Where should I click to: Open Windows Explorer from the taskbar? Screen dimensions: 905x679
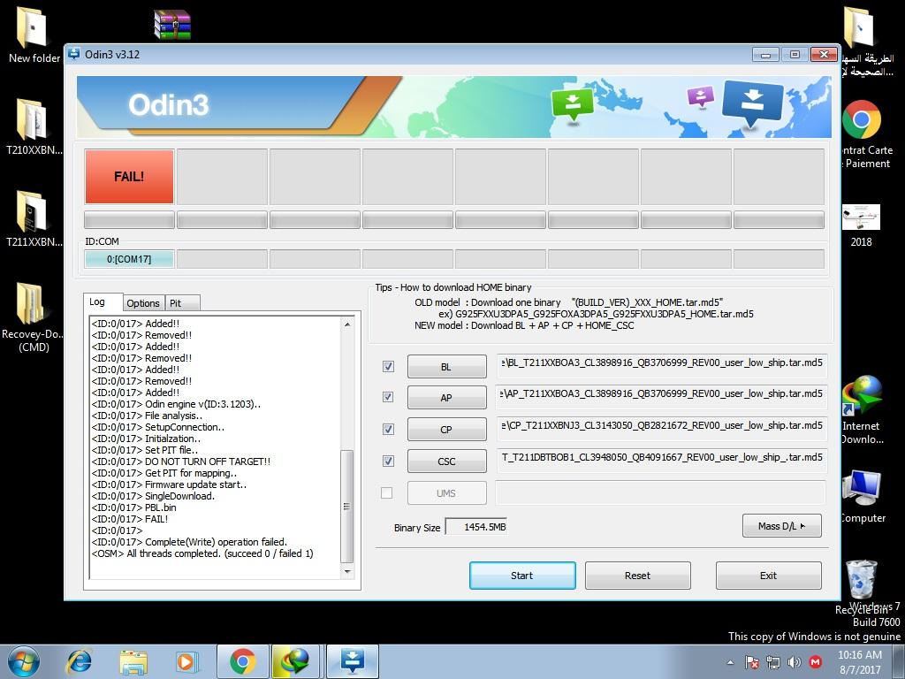(133, 661)
